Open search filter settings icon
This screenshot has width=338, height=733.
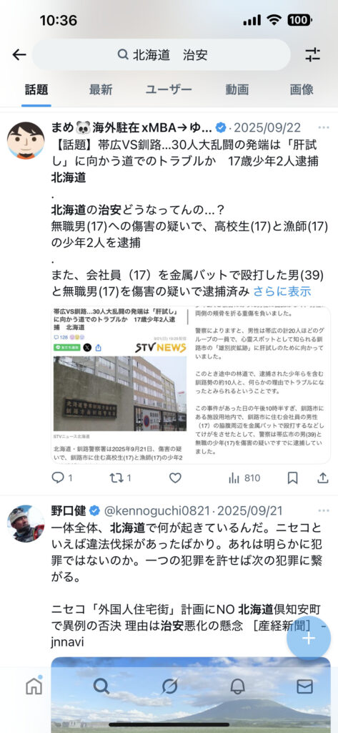[x=312, y=54]
